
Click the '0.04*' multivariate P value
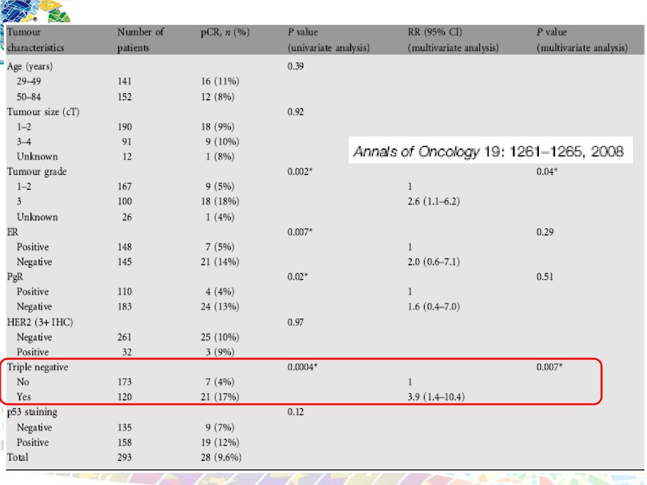pos(547,172)
